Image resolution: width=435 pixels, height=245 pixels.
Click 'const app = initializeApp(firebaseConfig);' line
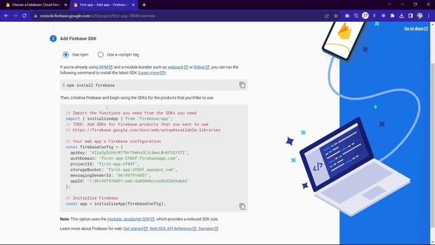pyautogui.click(x=116, y=204)
